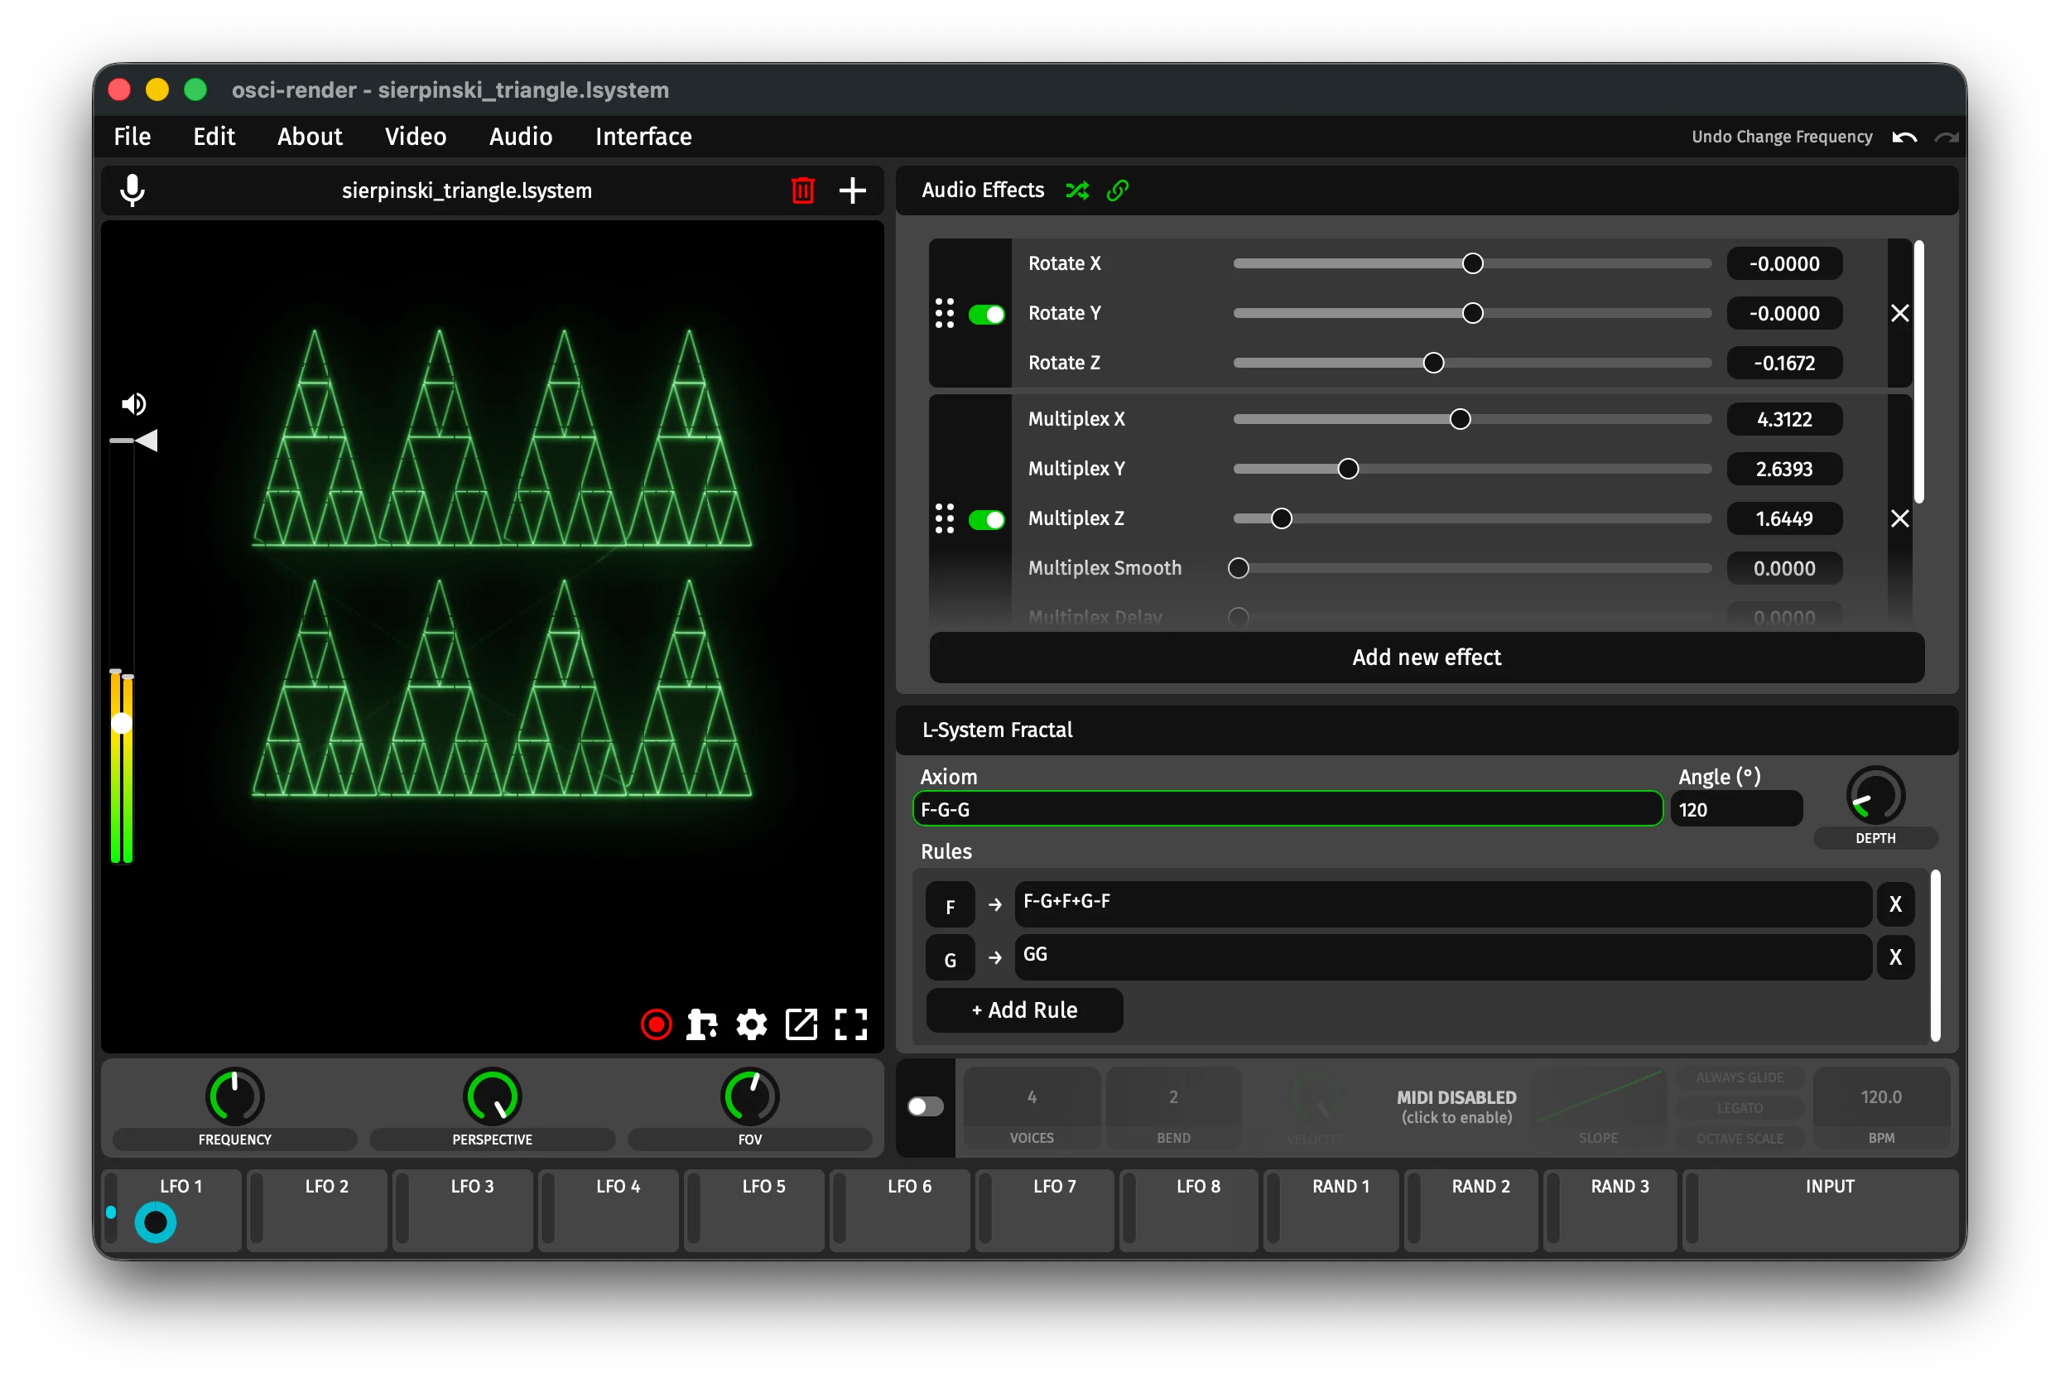This screenshot has width=2060, height=1383.
Task: Click the Angle input field showing 120
Action: coord(1735,810)
